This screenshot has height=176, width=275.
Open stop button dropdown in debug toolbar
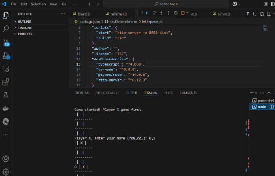(187, 13)
